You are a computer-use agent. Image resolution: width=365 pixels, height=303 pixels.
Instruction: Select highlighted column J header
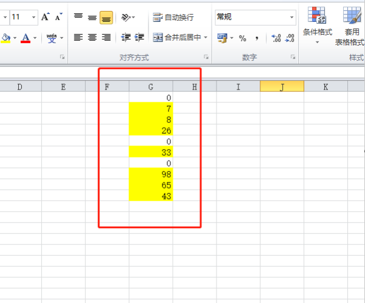[282, 87]
